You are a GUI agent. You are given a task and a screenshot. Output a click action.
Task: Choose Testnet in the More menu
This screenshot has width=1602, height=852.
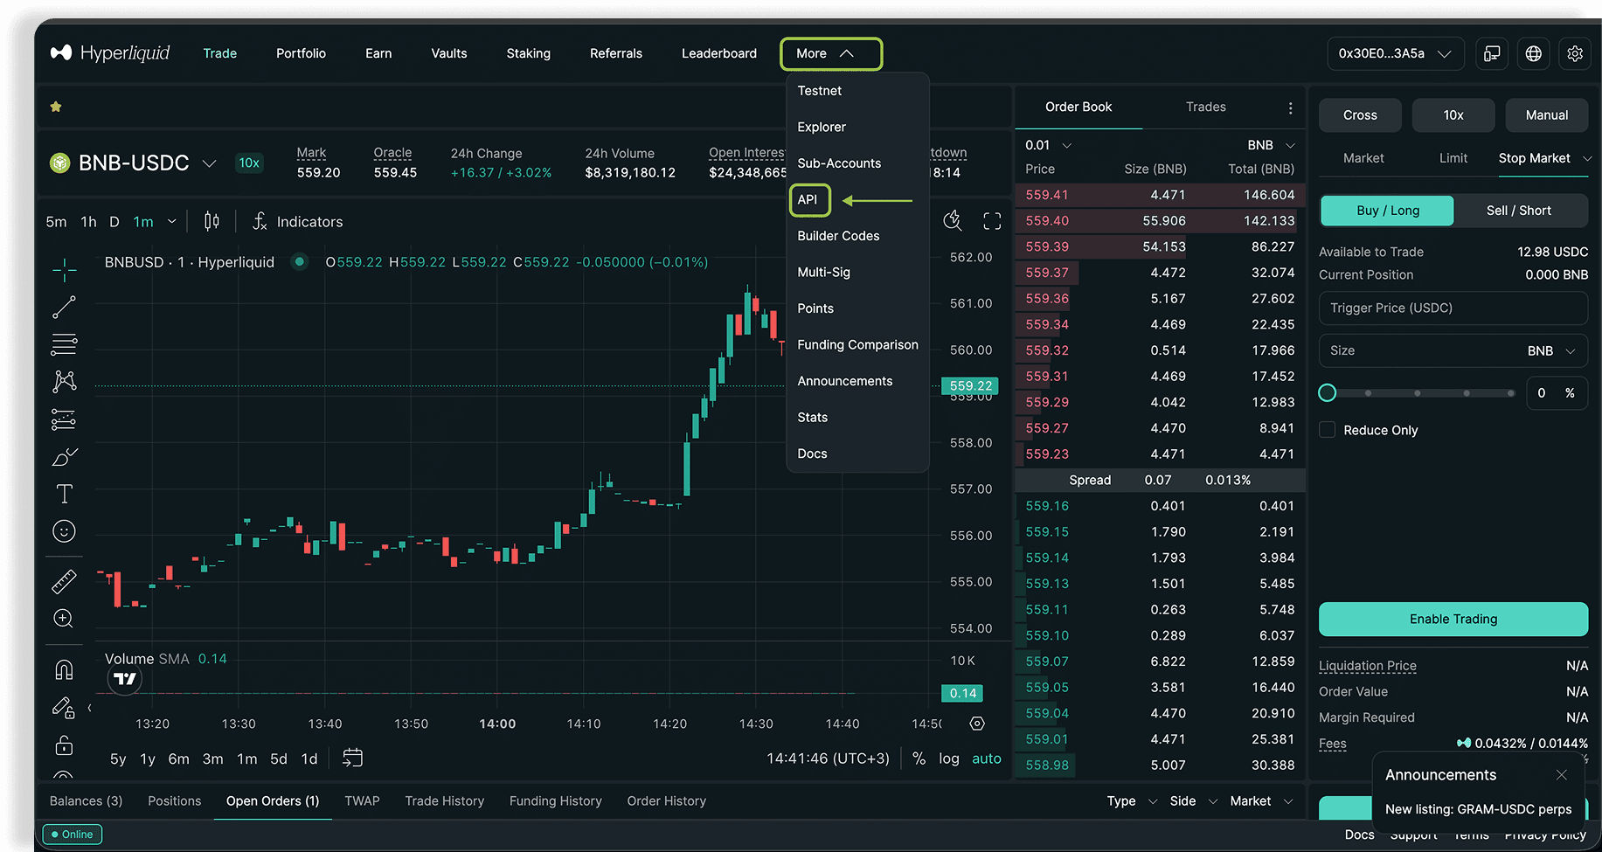pos(819,91)
